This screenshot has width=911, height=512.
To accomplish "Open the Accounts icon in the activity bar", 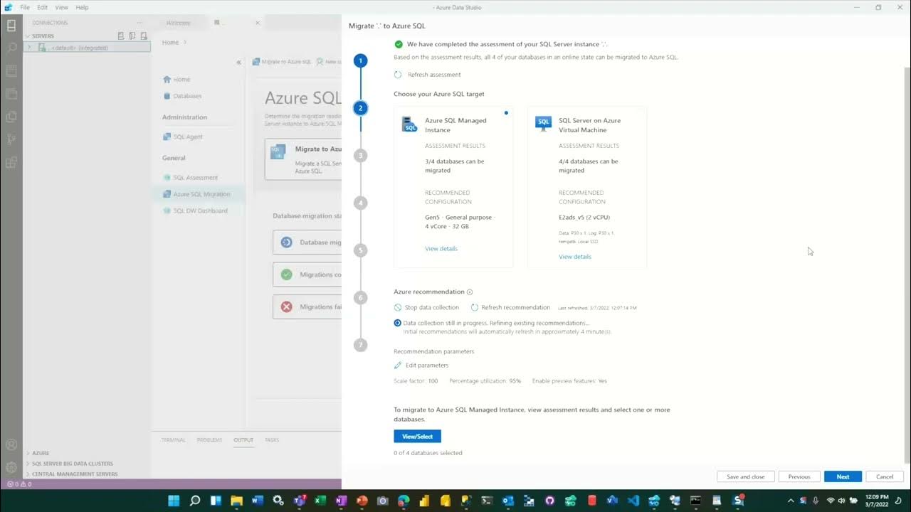I will click(x=11, y=445).
